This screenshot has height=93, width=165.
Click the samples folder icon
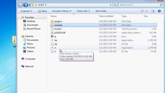[x=52, y=25]
